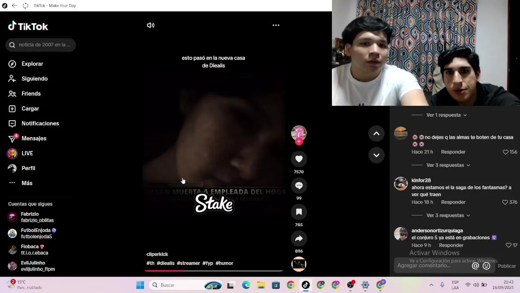Like the comment with 156 likes

(x=505, y=152)
